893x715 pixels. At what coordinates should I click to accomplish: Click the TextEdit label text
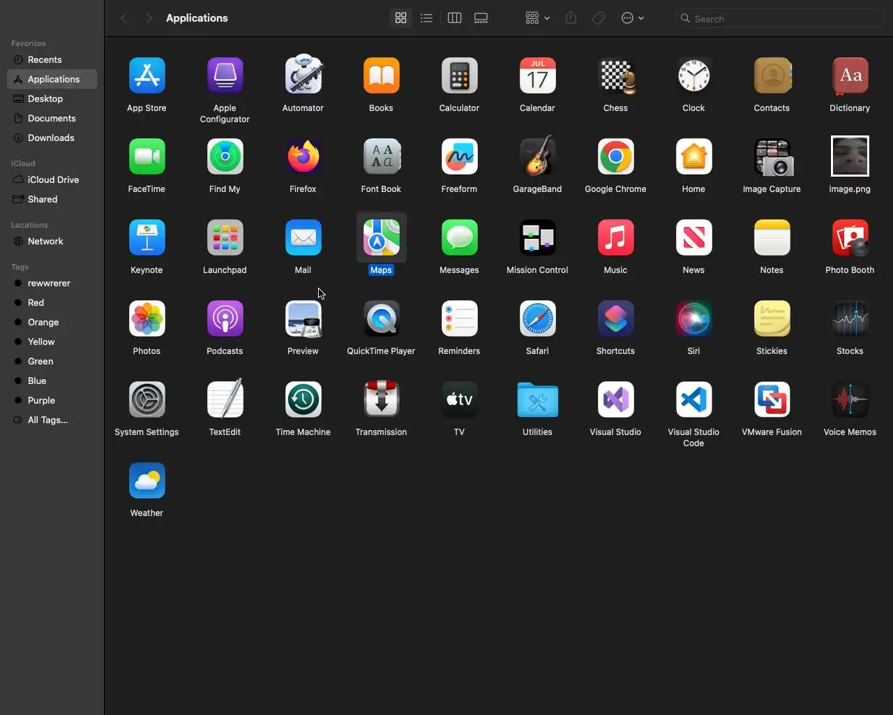coord(225,432)
